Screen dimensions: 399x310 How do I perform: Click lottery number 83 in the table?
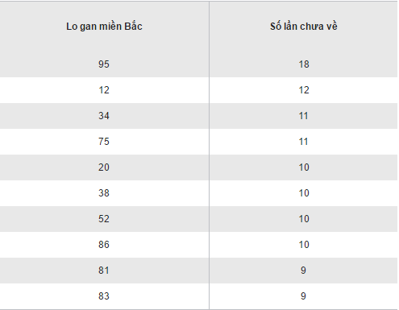coord(104,296)
